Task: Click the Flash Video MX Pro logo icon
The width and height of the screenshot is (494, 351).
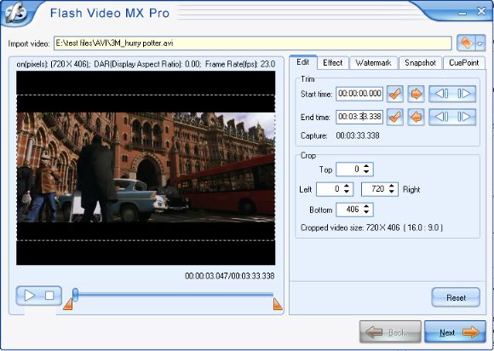Action: point(16,13)
